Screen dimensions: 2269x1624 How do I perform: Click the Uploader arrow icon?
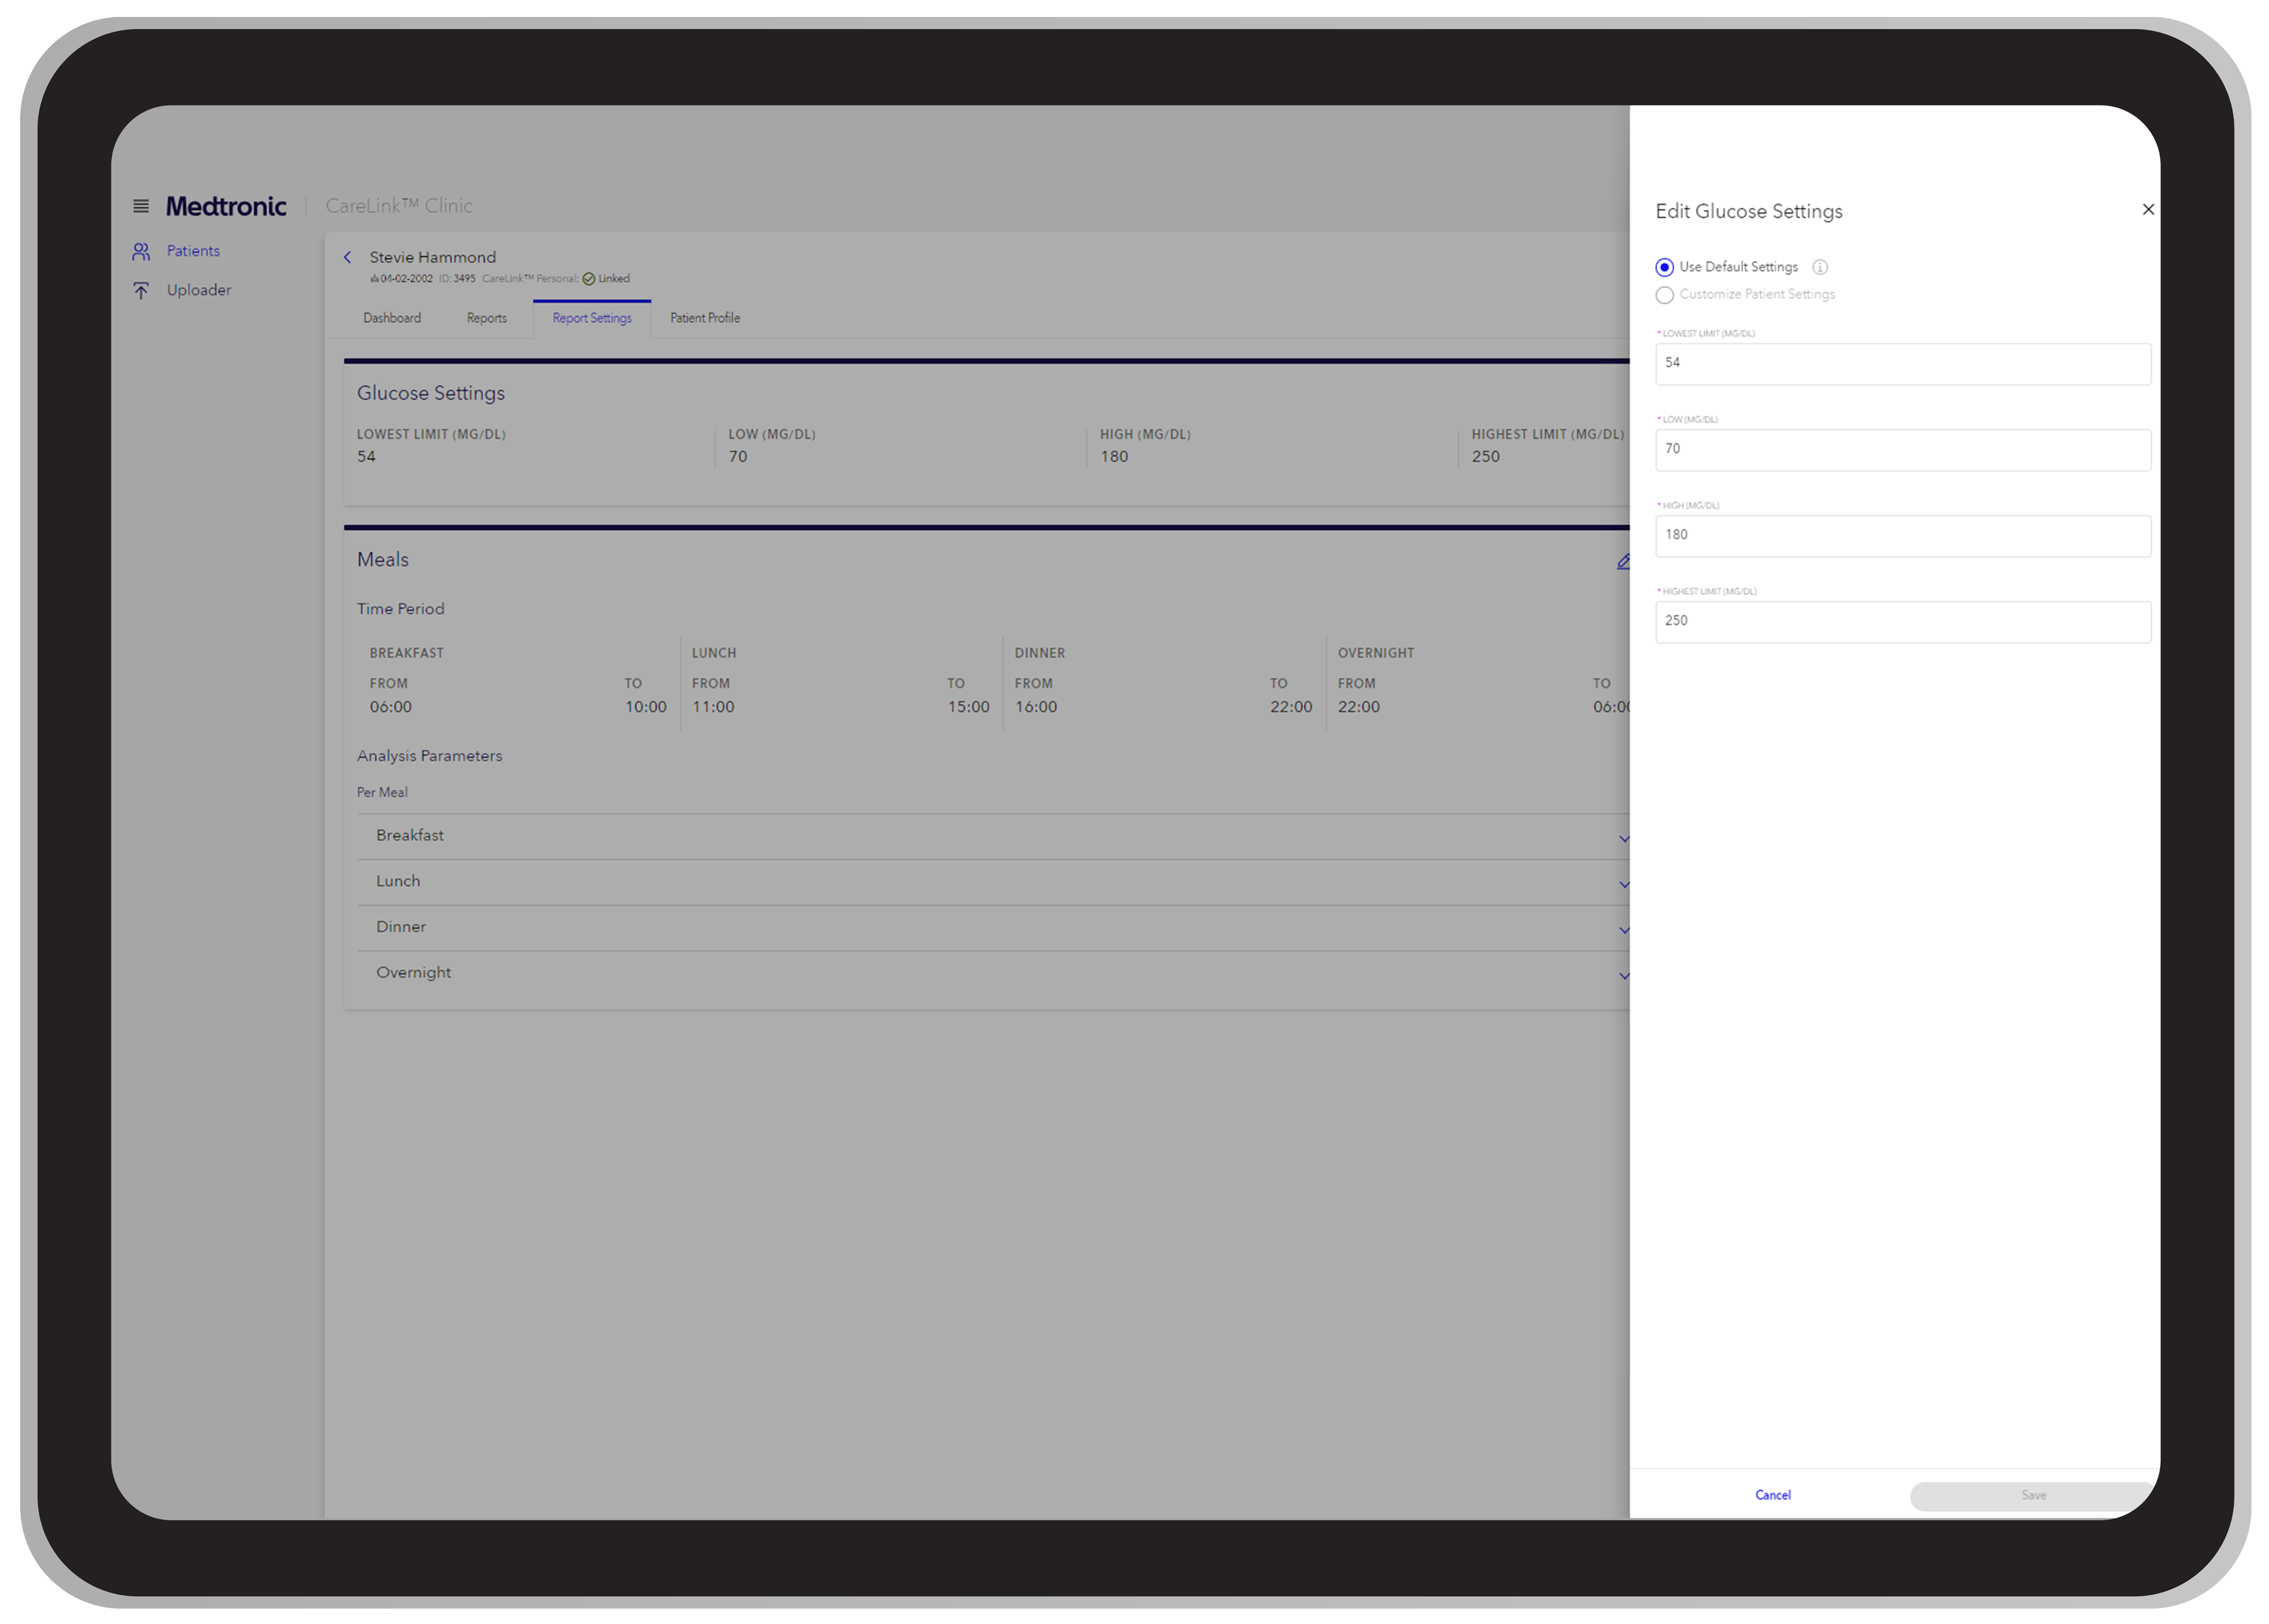click(141, 290)
